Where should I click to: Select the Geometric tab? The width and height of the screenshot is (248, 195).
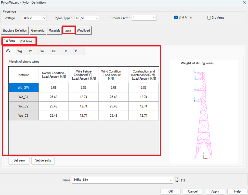pos(38,30)
